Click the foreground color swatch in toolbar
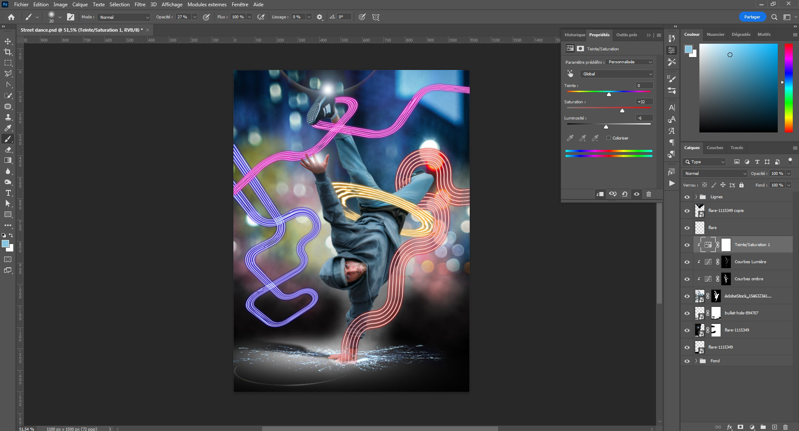Screen dimensions: 799x431 pyautogui.click(x=5, y=244)
